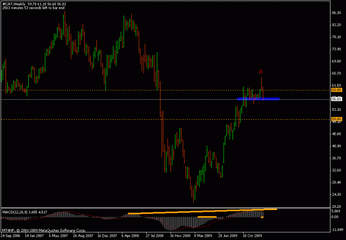Click the 40.90 price axis label
This screenshot has height=240, width=346.
[x=337, y=146]
